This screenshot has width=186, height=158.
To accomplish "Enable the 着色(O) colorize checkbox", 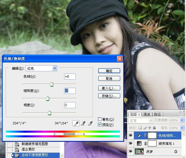I will pyautogui.click(x=100, y=119).
